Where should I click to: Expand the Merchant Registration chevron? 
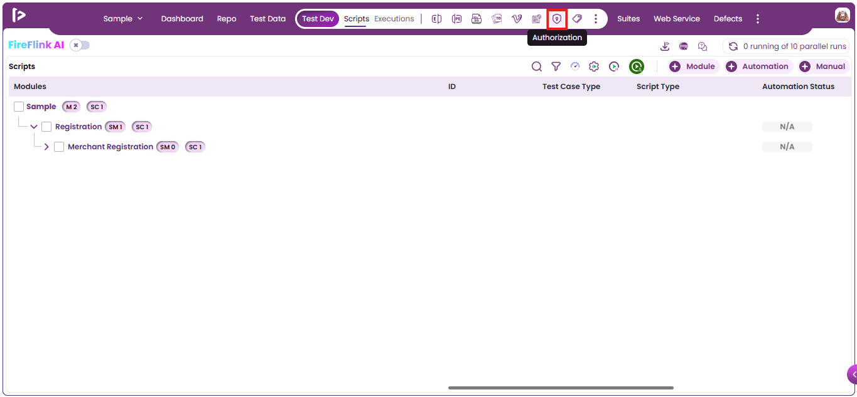click(46, 147)
